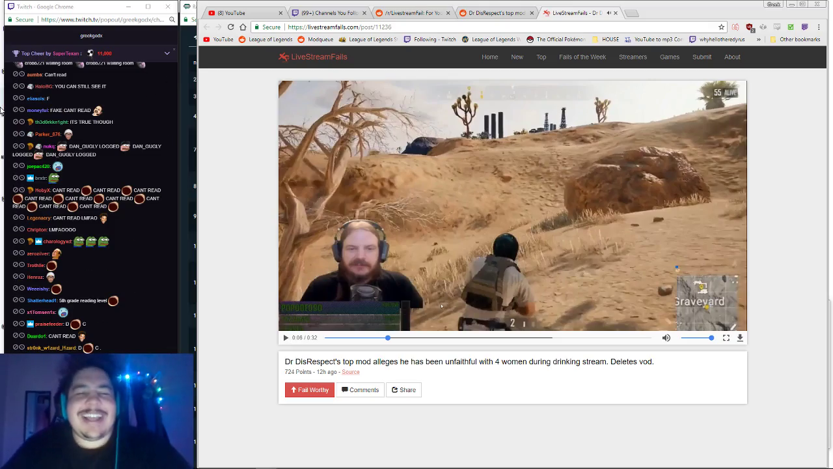833x469 pixels.
Task: Open the Modqueue bookmark
Action: click(316, 39)
